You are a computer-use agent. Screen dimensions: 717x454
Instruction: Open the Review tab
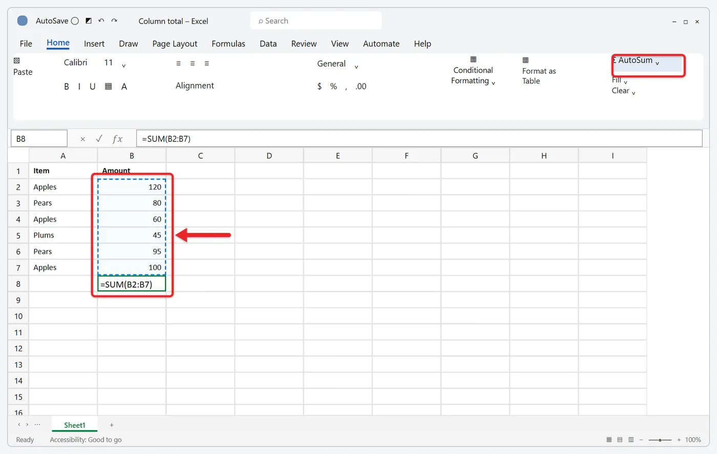tap(304, 44)
